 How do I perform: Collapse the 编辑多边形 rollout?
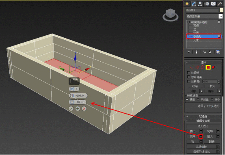click(x=203, y=121)
